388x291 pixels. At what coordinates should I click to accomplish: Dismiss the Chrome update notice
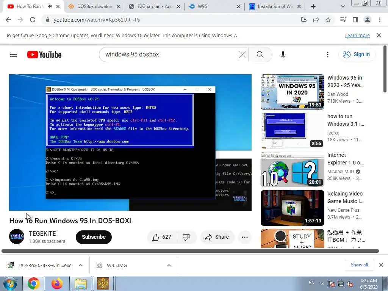(x=379, y=35)
